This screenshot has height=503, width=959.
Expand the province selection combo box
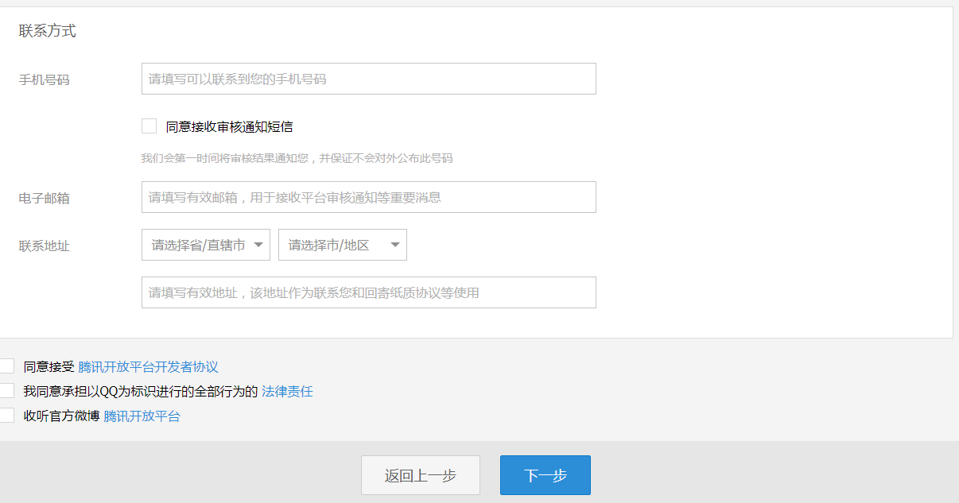coord(205,245)
